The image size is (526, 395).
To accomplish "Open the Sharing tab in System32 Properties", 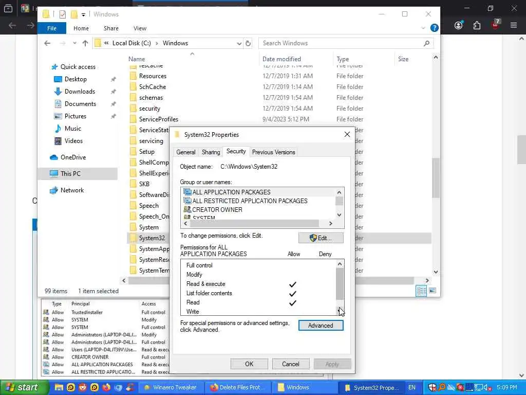I will (x=211, y=152).
